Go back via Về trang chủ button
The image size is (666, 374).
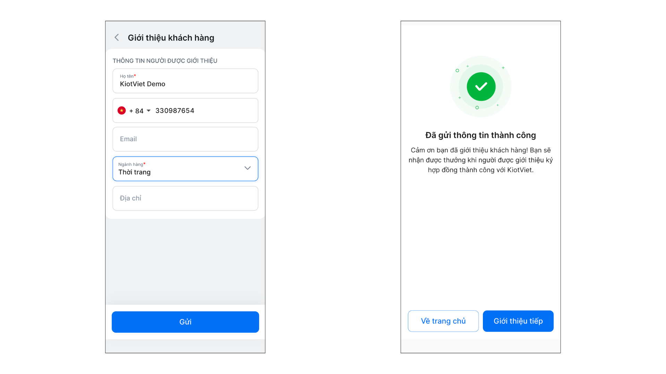click(x=443, y=321)
